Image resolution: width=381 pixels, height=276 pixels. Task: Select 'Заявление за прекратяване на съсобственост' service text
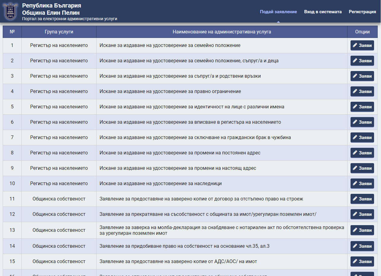click(208, 214)
